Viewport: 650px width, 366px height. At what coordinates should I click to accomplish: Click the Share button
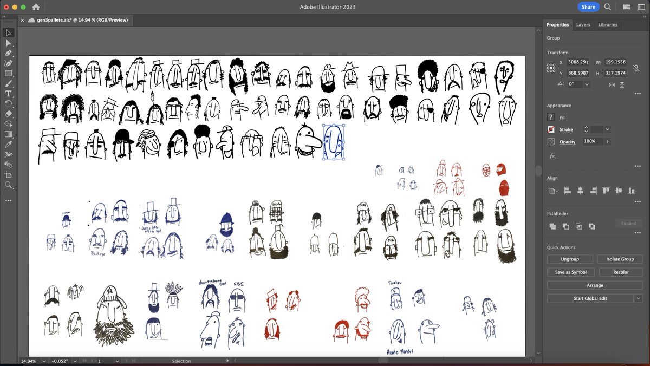click(x=588, y=7)
